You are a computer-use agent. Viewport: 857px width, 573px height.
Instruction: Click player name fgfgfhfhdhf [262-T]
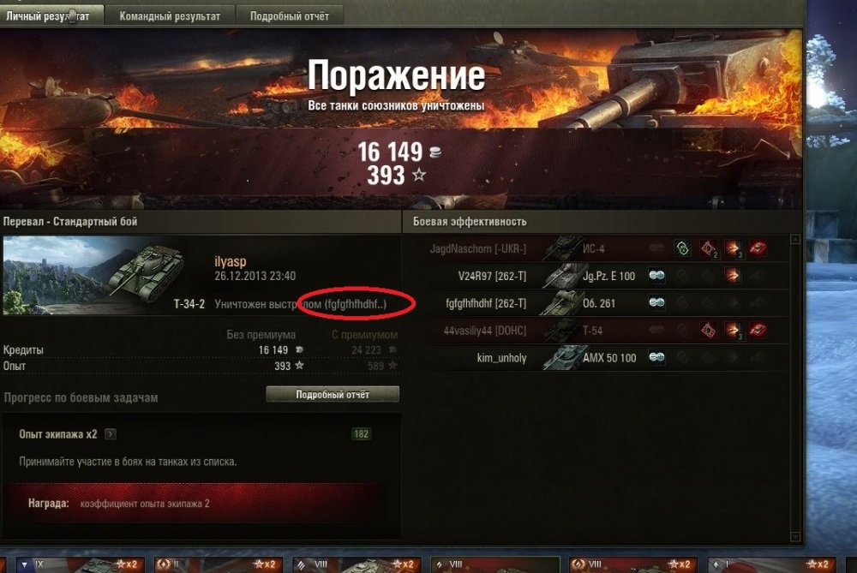(486, 303)
